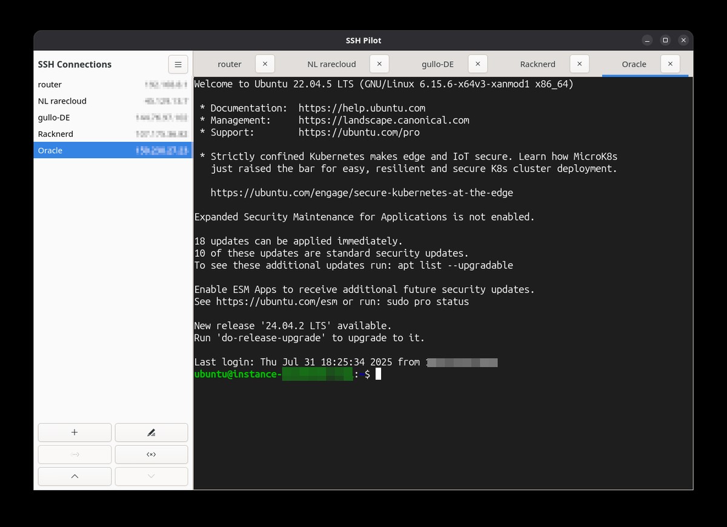Open the sidebar hamburger menu
Image resolution: width=727 pixels, height=527 pixels.
click(x=178, y=64)
